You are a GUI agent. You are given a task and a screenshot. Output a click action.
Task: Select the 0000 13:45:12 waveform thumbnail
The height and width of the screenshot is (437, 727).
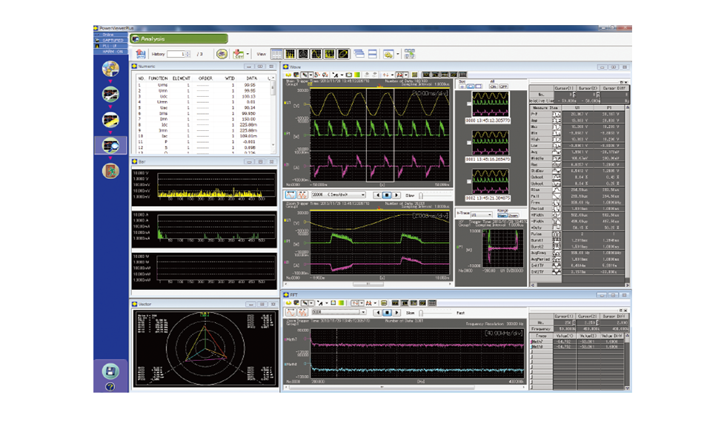tap(490, 104)
